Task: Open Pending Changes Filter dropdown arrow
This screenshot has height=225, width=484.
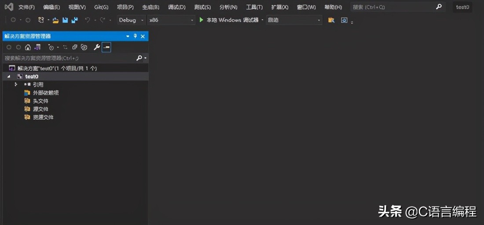Action: coord(57,47)
